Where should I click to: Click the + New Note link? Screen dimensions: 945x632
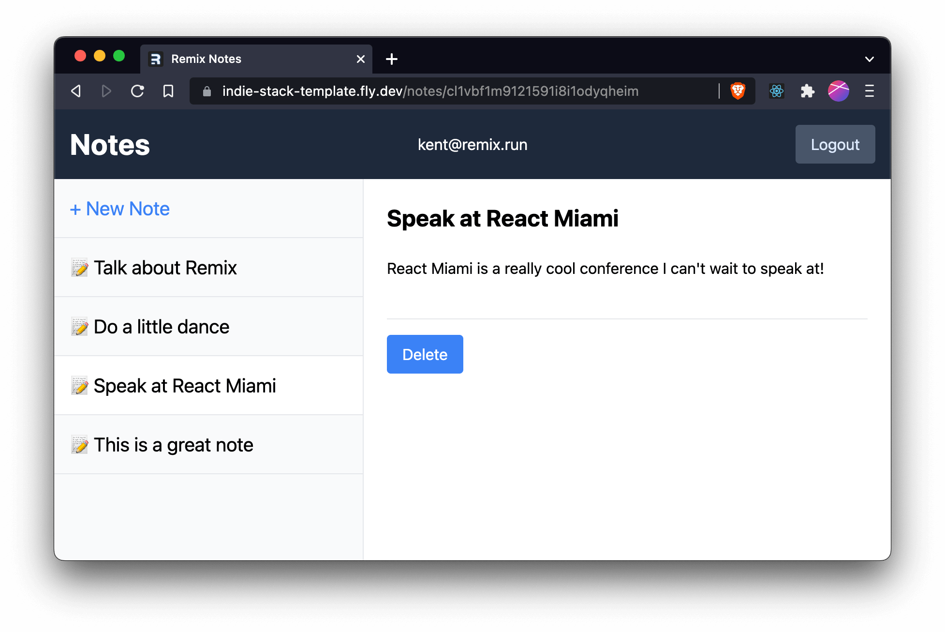pos(120,209)
